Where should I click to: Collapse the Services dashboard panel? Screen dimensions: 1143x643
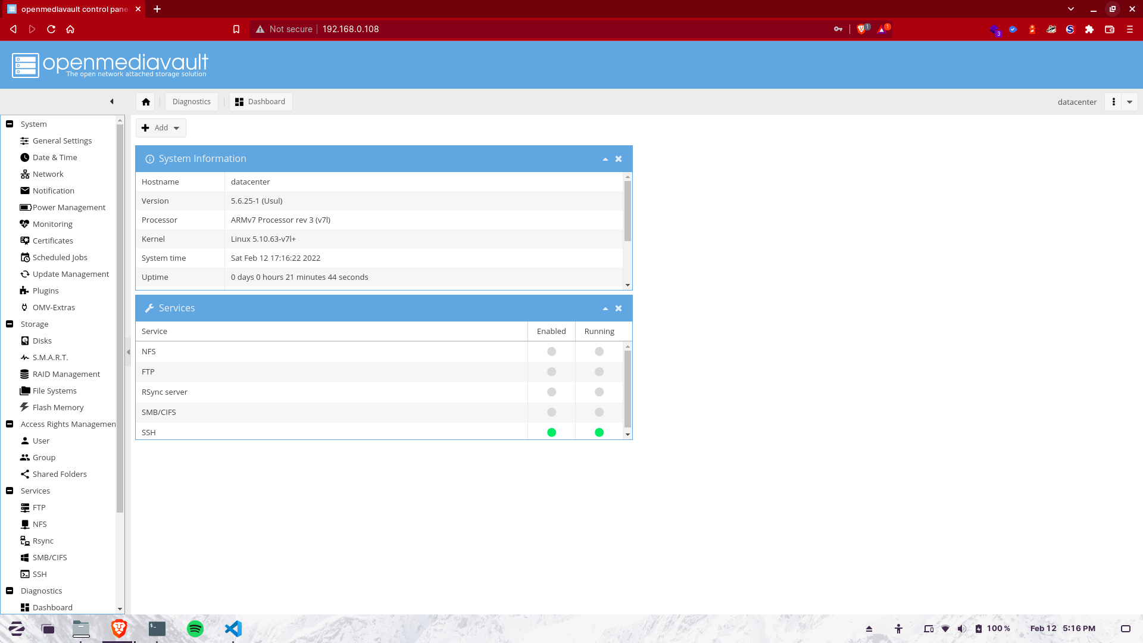pos(605,308)
